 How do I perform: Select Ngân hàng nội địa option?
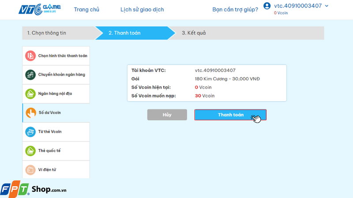click(x=56, y=94)
